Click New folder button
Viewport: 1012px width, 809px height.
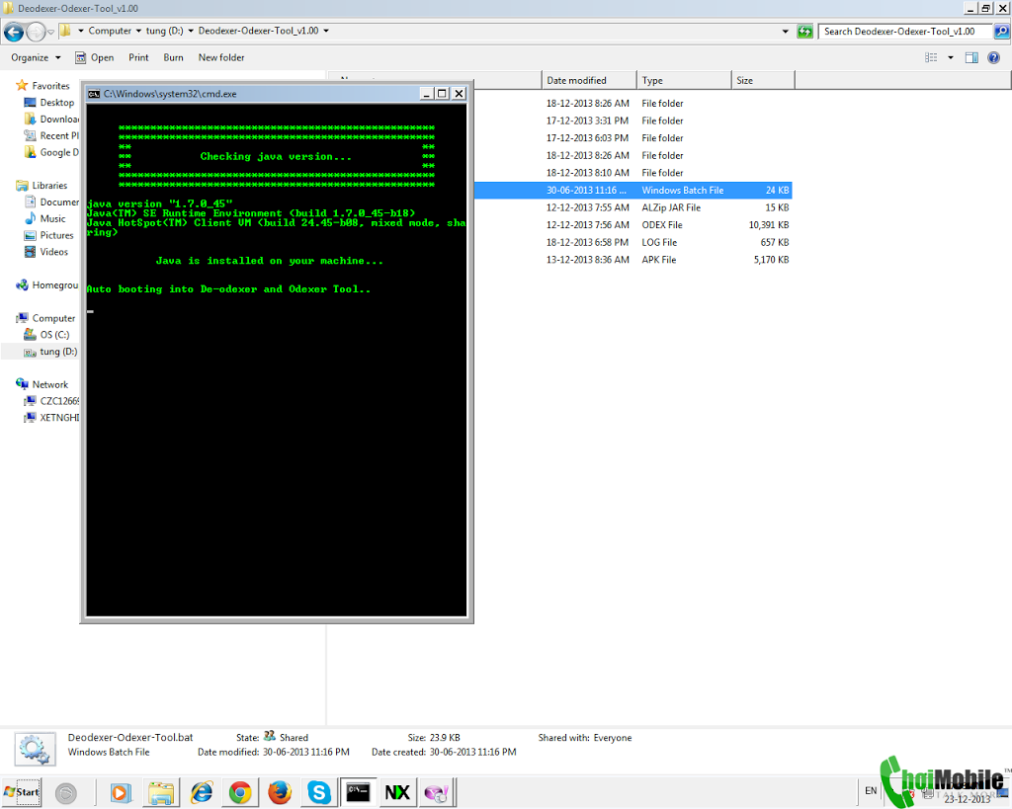pyautogui.click(x=221, y=57)
